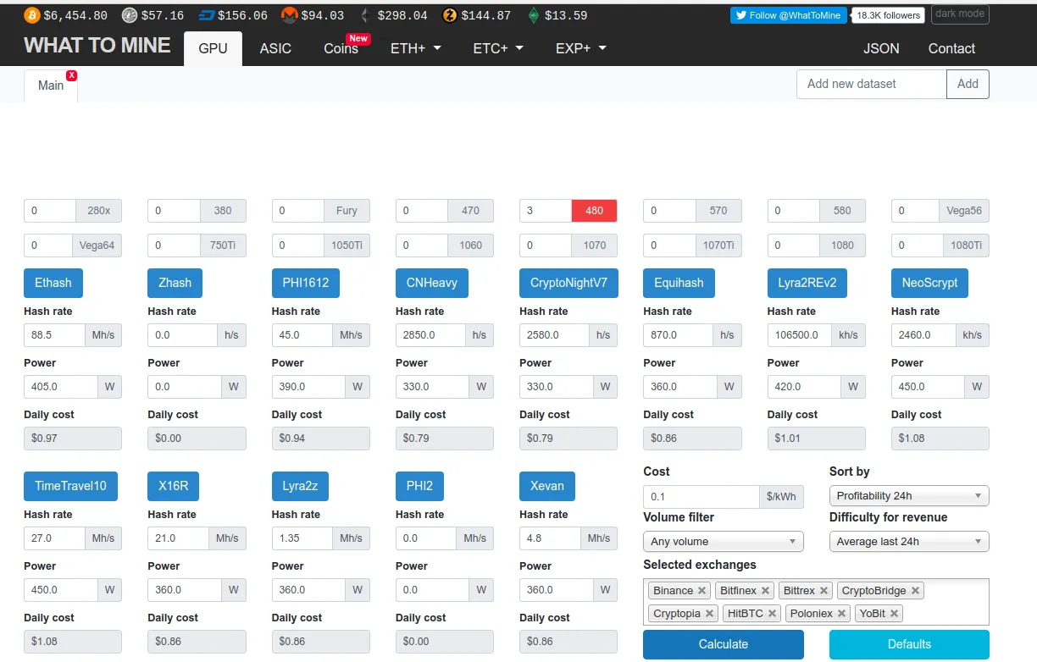Close the Main dataset with red X

click(x=71, y=75)
